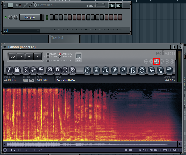Open Edison's wrench tools menu
Viewport: 186px width, 155px height.
coord(34,70)
